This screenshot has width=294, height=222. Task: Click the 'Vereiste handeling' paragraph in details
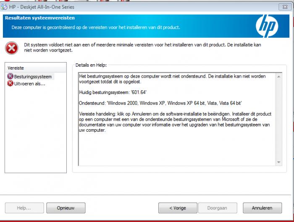pos(175,122)
